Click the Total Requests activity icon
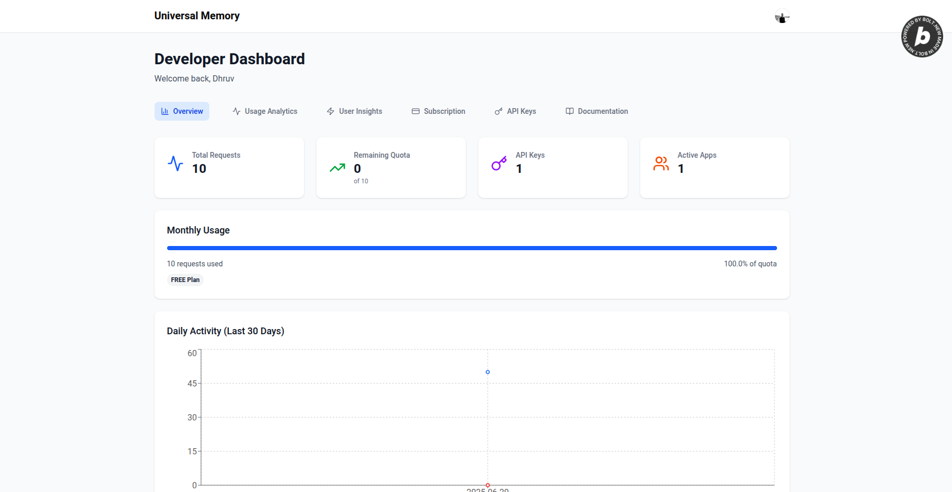The height and width of the screenshot is (492, 952). coord(175,163)
